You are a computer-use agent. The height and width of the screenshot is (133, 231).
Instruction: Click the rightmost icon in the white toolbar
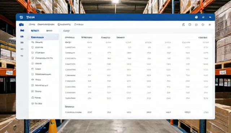point(210,25)
